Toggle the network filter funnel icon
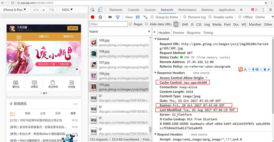This screenshot has width=274, height=142. (118, 17)
